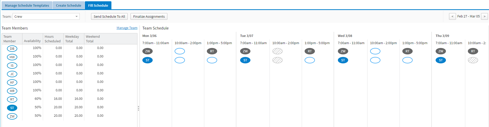489x127 pixels.
Task: Select the DB team member badge
Action: coord(12,48)
